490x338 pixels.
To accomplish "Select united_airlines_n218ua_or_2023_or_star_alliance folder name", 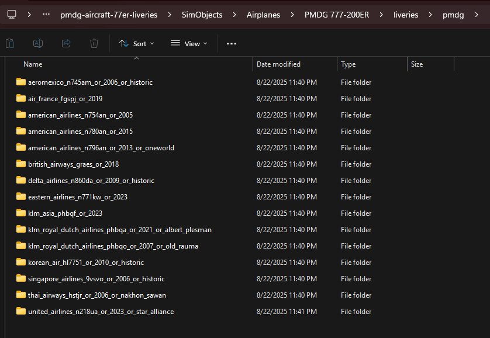I will (101, 312).
